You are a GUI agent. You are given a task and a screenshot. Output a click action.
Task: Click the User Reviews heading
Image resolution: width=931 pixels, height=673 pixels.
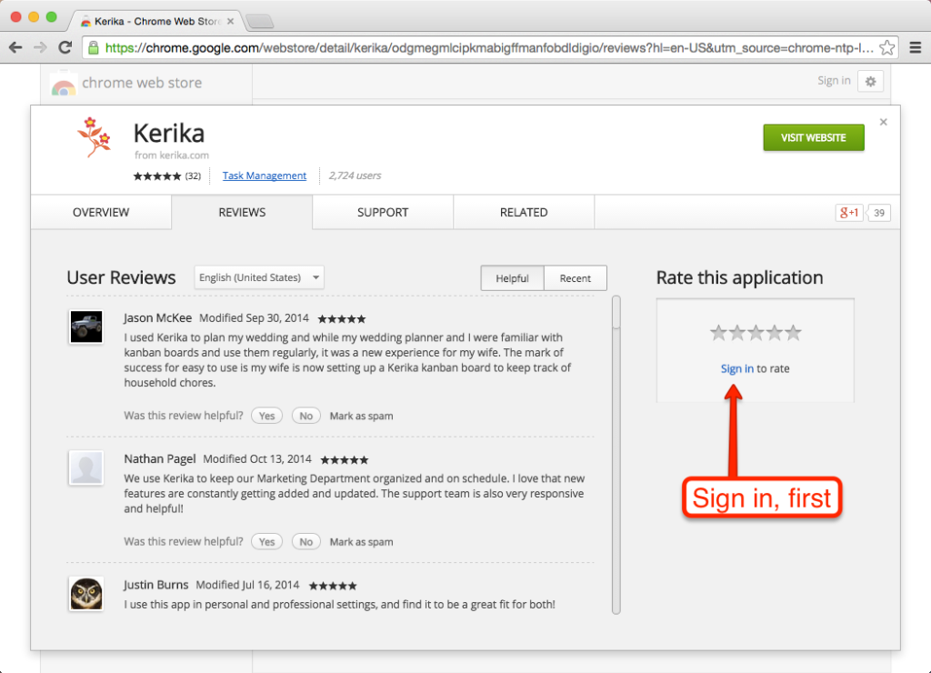tap(121, 277)
